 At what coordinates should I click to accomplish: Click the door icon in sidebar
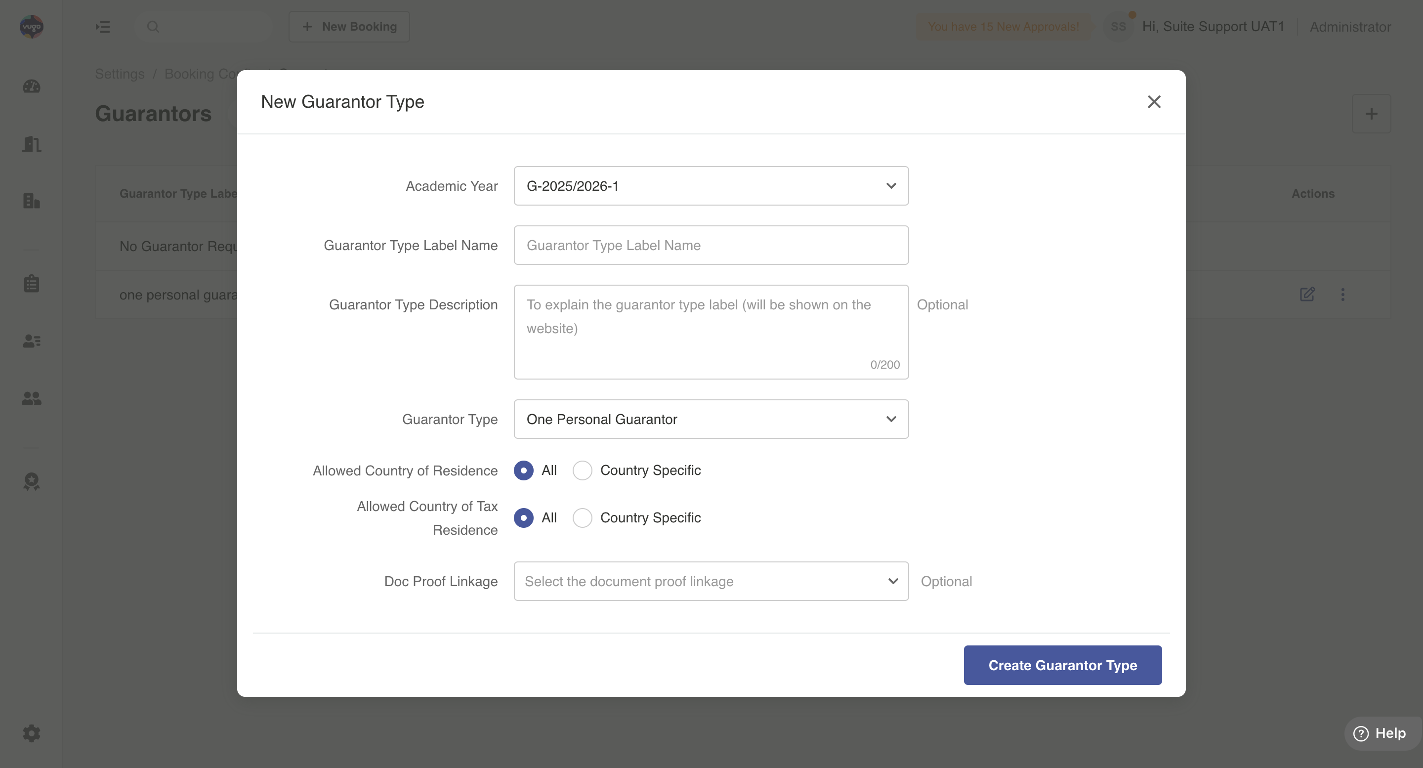(x=32, y=144)
